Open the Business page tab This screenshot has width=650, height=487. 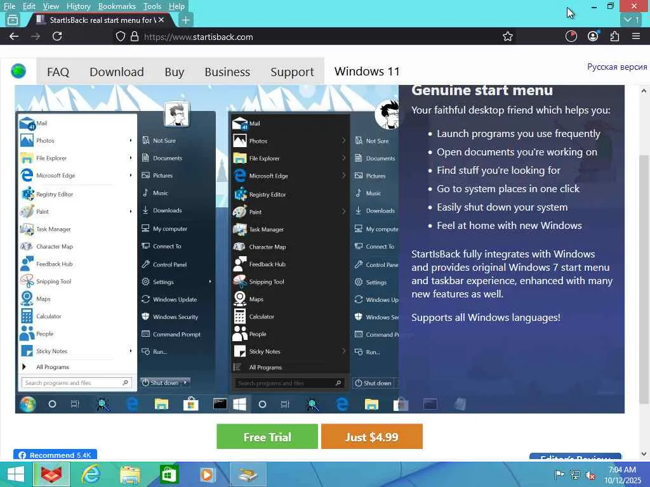pyautogui.click(x=227, y=72)
